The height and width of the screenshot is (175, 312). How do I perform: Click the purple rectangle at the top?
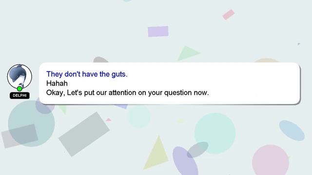coord(158,31)
